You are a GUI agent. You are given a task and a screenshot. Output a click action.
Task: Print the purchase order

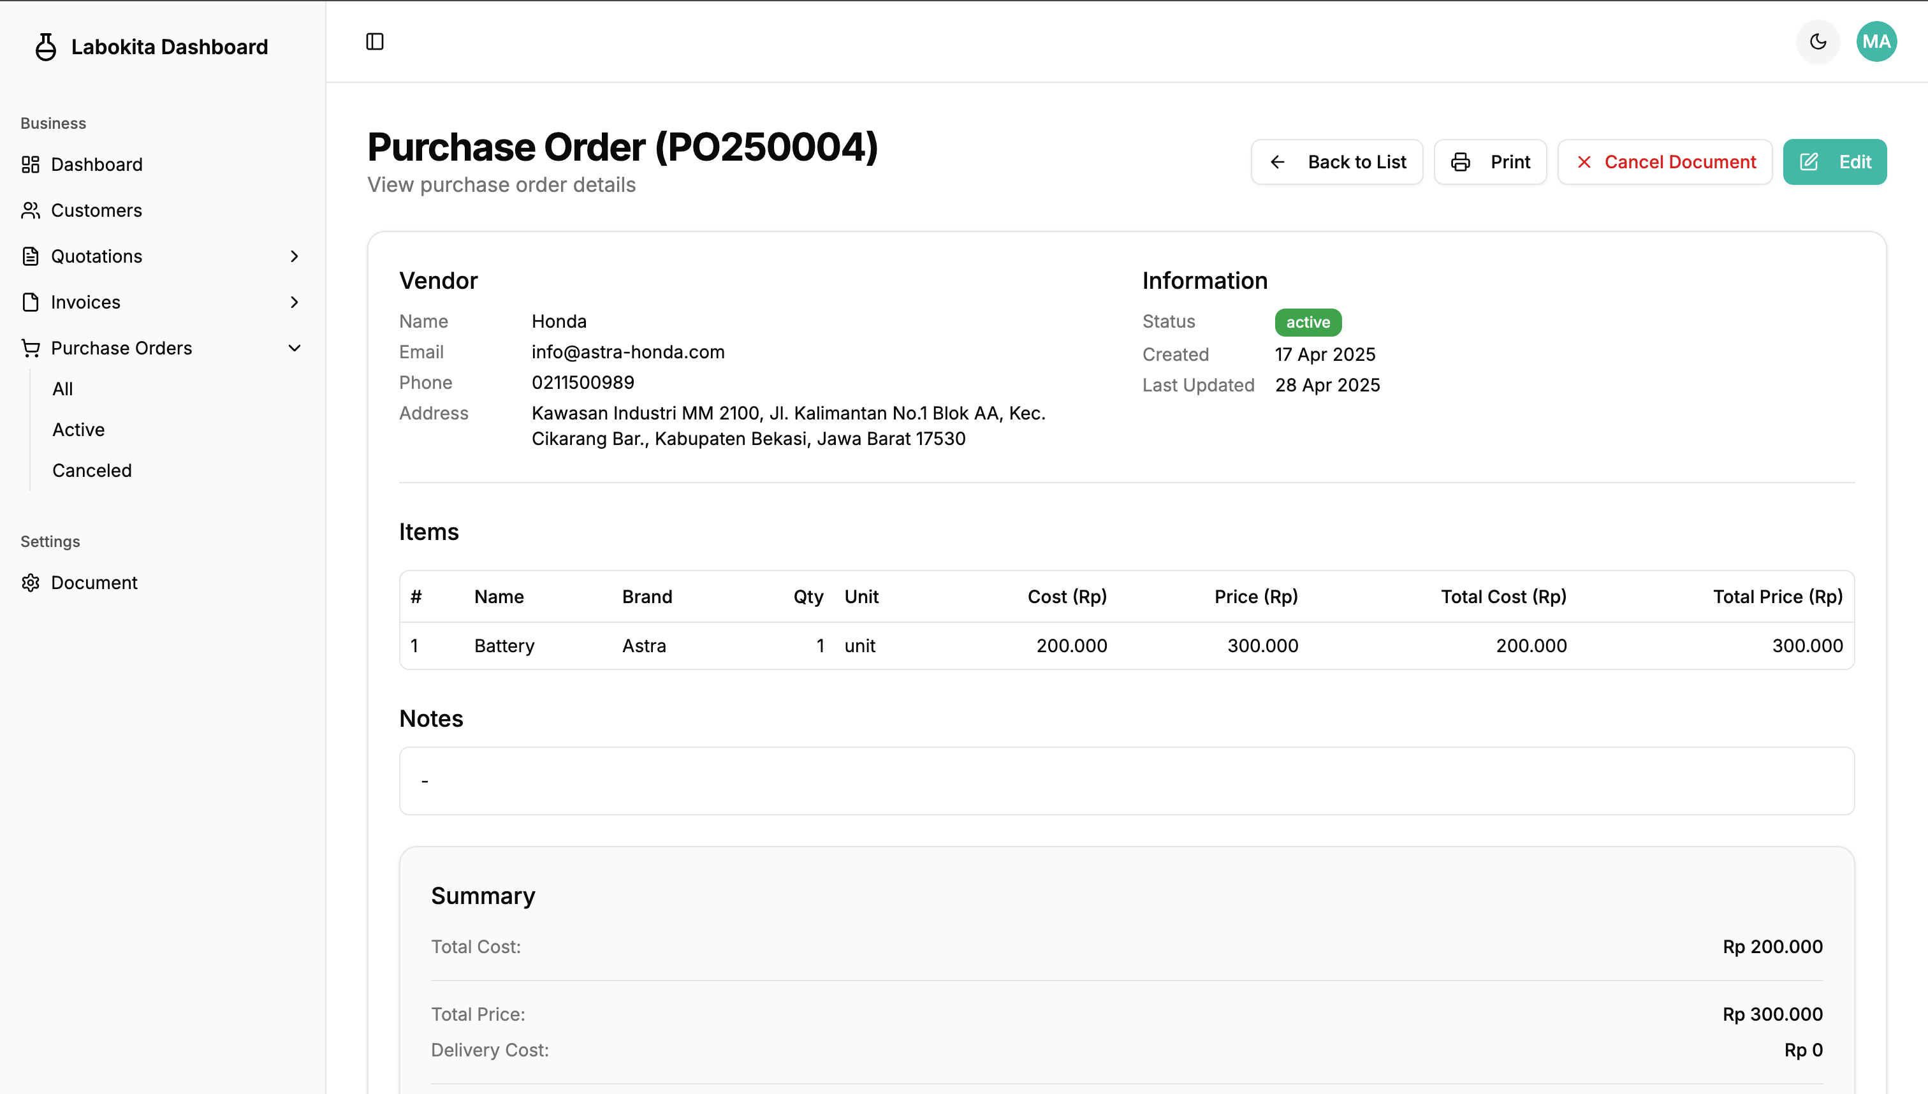tap(1490, 161)
